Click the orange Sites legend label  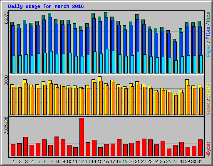(208, 109)
